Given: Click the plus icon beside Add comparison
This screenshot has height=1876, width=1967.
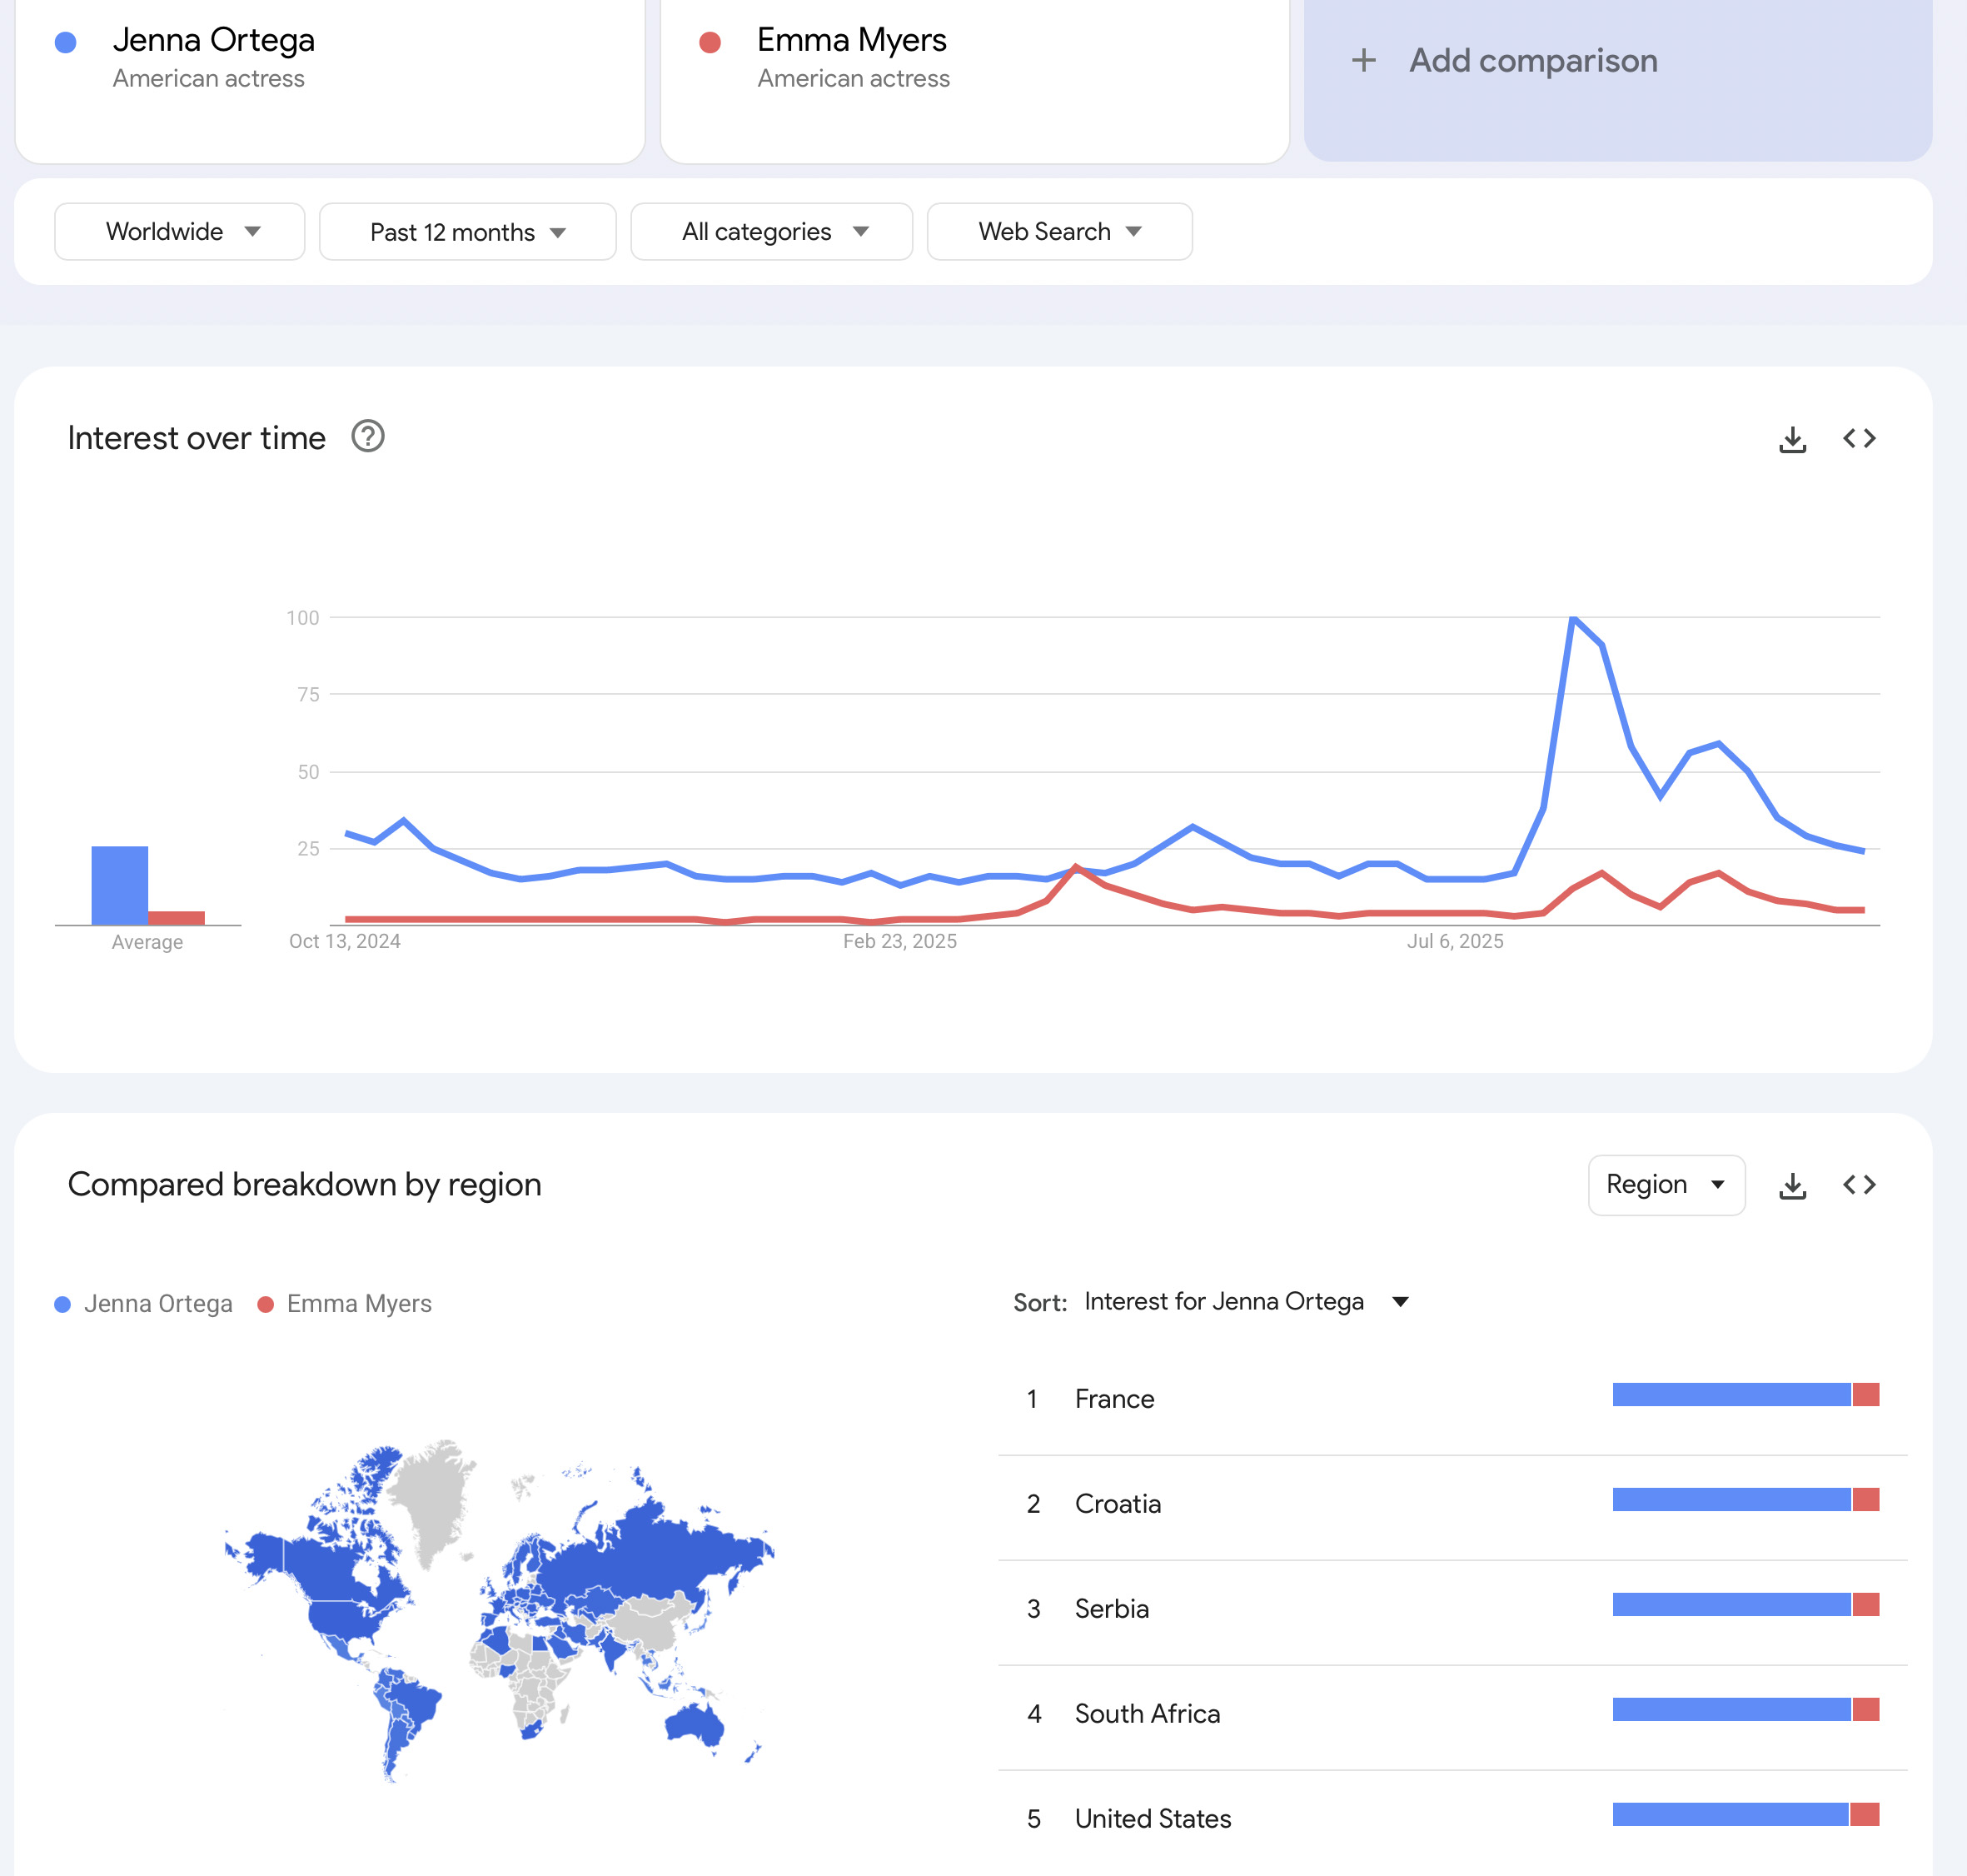Looking at the screenshot, I should [1363, 61].
